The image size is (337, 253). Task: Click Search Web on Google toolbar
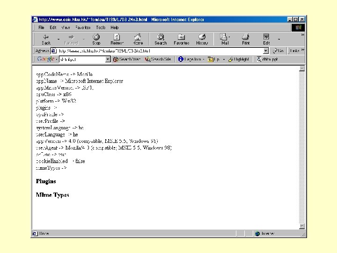point(127,59)
